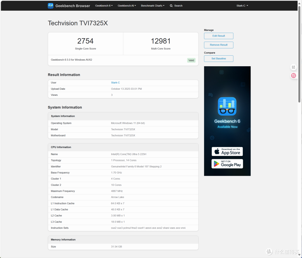The width and height of the screenshot is (302, 258).
Task: Open the Benchmark Charts dropdown
Action: [153, 6]
